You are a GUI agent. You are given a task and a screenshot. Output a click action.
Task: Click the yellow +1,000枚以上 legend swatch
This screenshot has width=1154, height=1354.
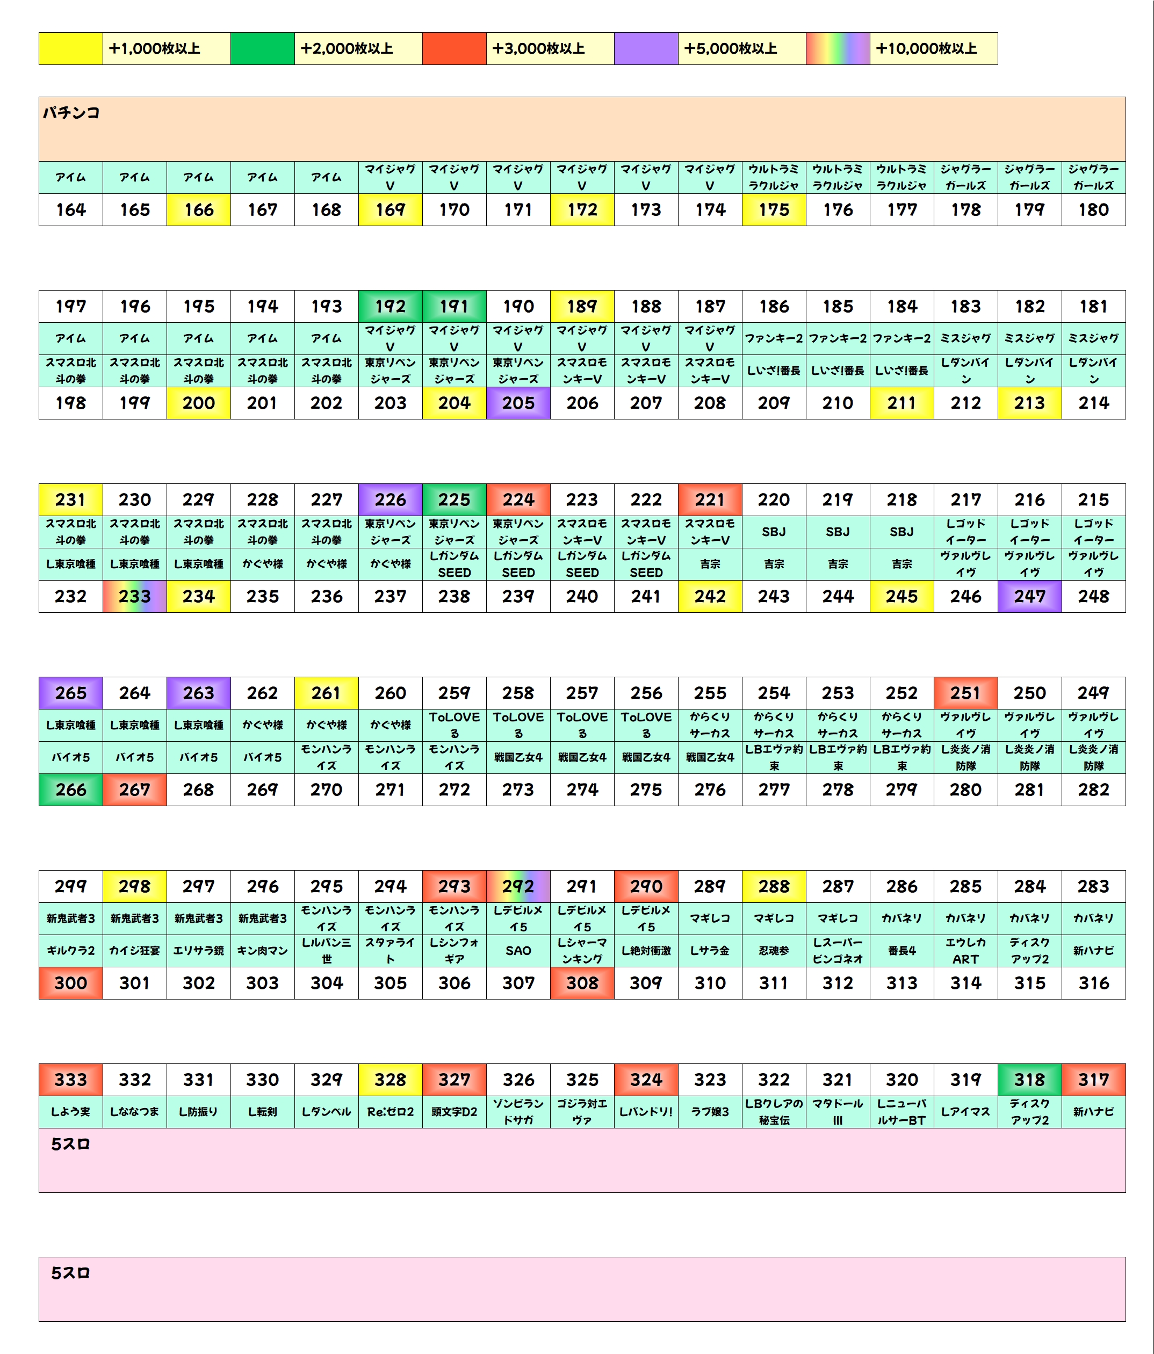coord(70,48)
